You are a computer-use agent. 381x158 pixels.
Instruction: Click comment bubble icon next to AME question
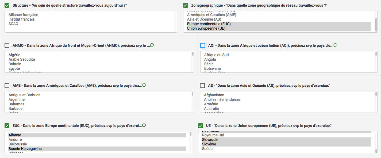click(144, 85)
